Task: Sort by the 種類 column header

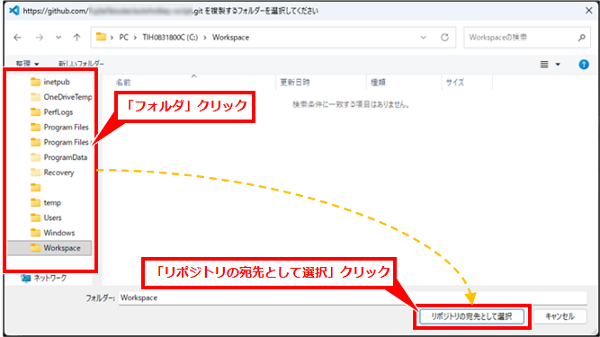Action: coord(378,82)
